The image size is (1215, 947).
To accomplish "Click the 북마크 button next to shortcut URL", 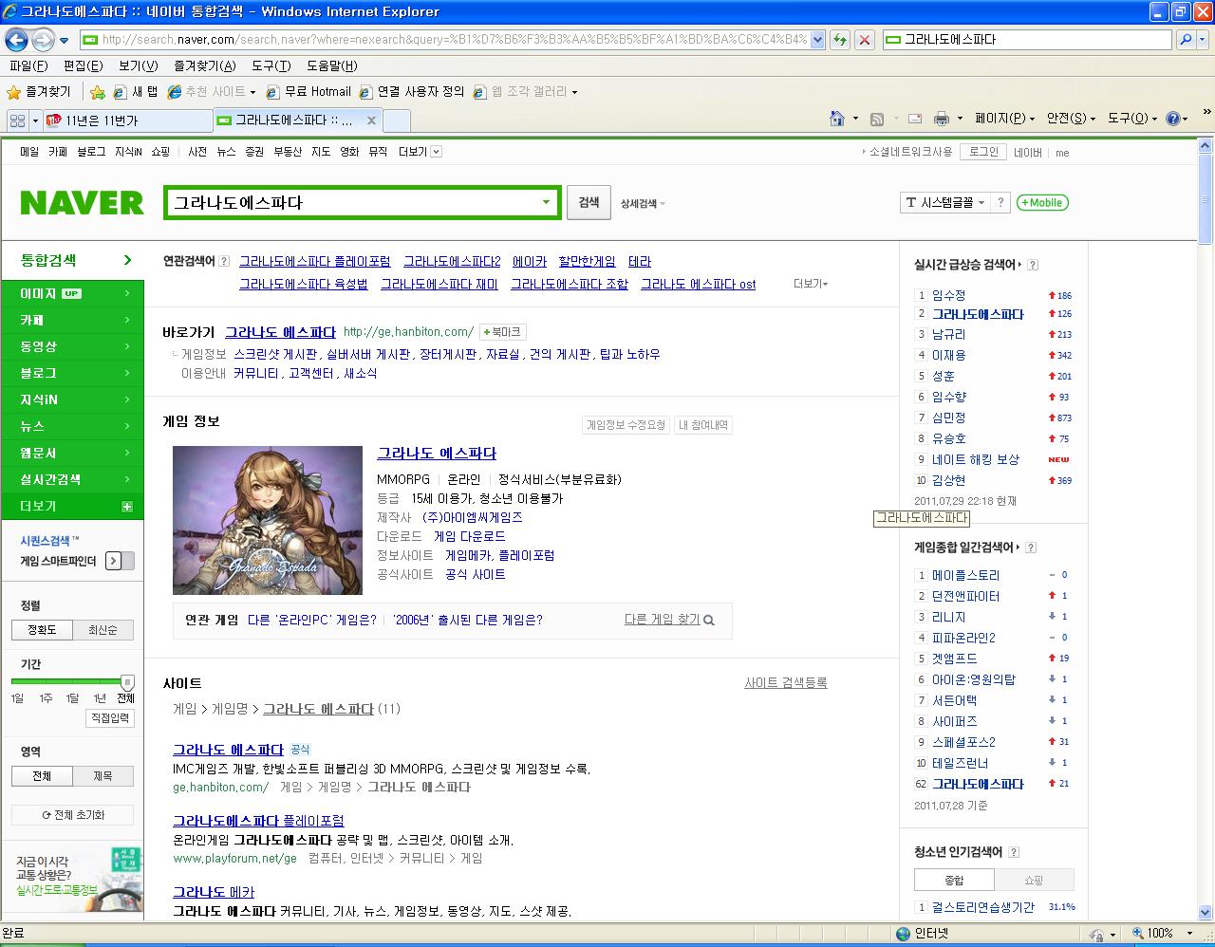I will pyautogui.click(x=502, y=332).
